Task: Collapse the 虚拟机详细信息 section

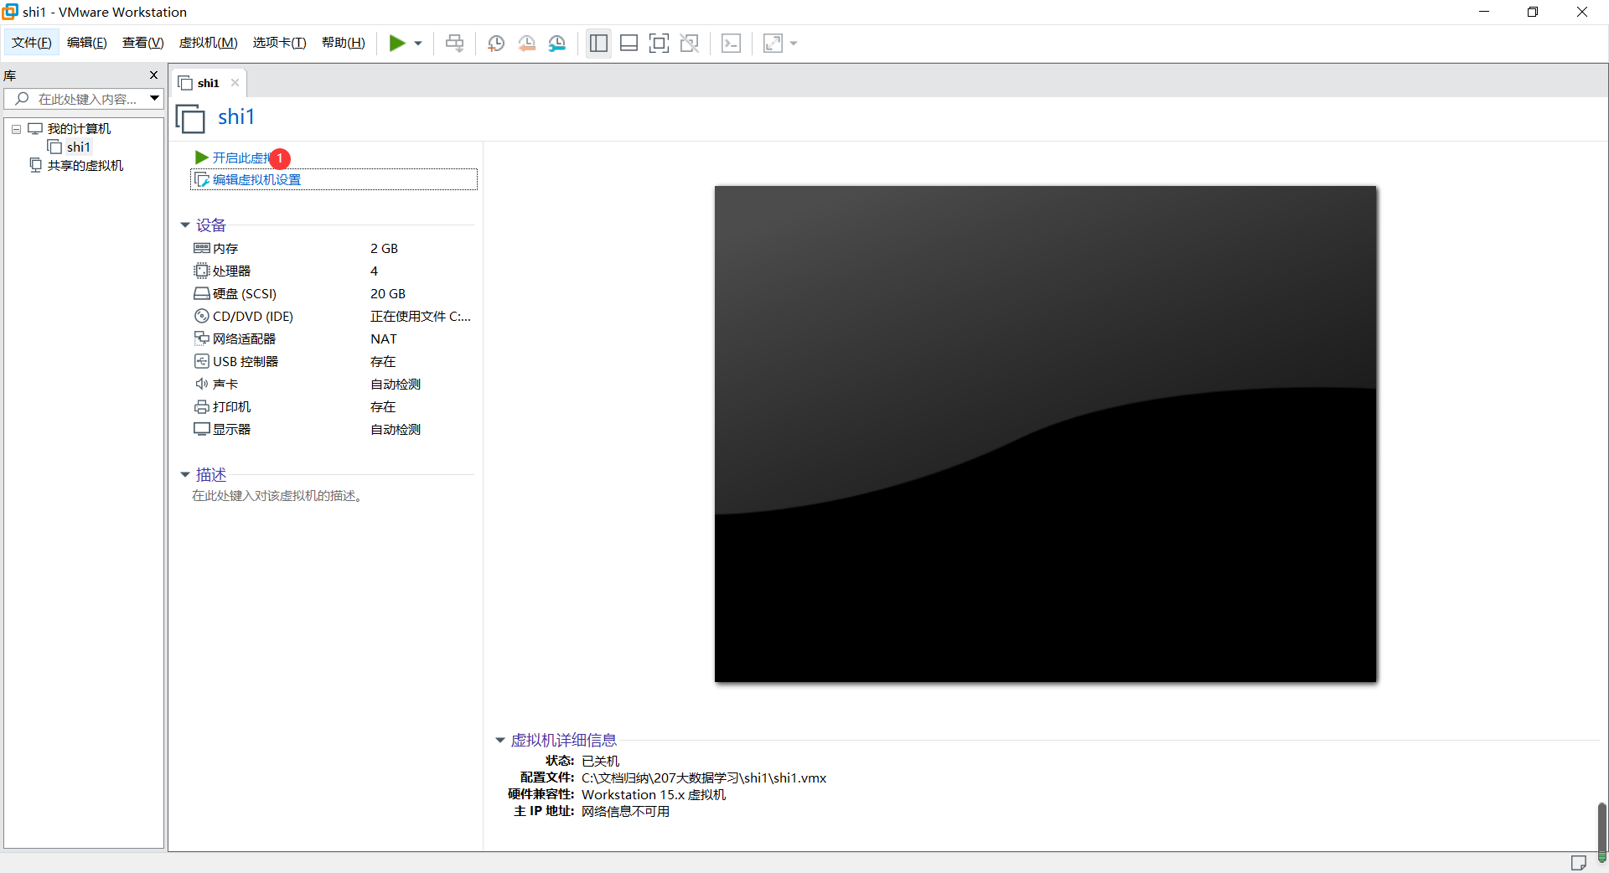Action: (500, 741)
